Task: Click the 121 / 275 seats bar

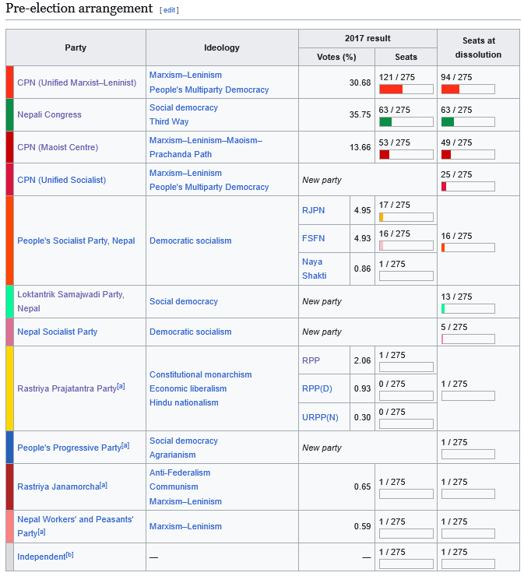Action: coord(406,90)
